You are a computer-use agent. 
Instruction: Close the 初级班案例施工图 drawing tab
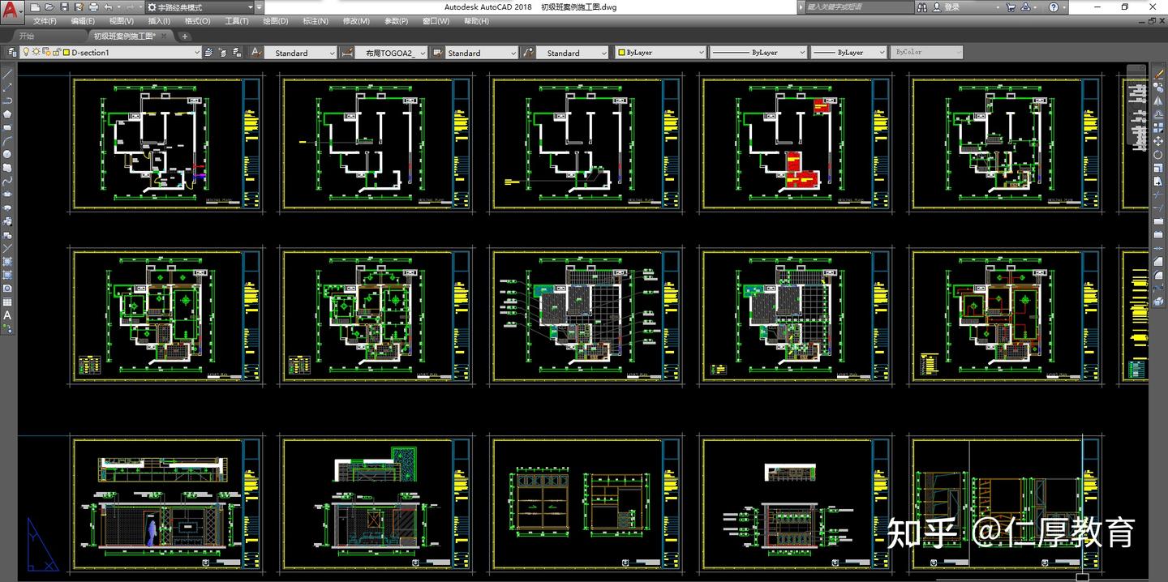[165, 36]
